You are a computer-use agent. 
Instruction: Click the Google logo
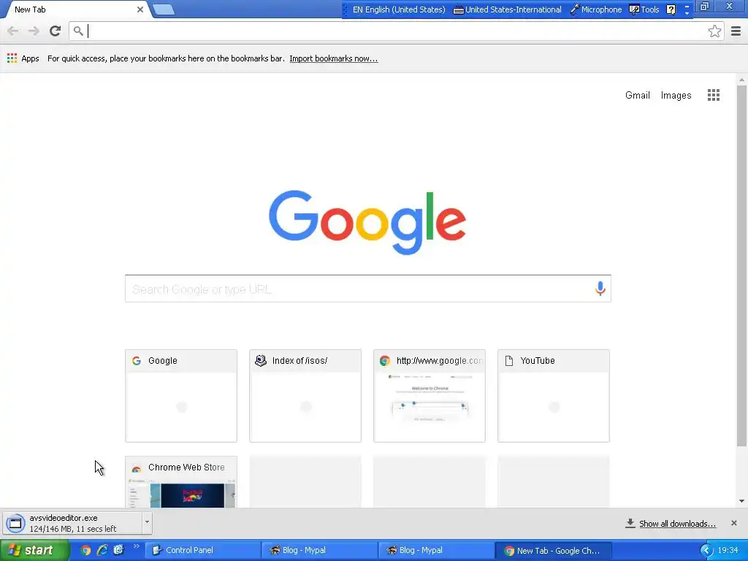click(367, 222)
